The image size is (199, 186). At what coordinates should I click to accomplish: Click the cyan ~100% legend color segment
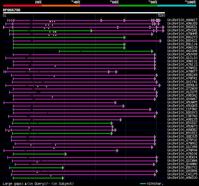click(177, 6)
